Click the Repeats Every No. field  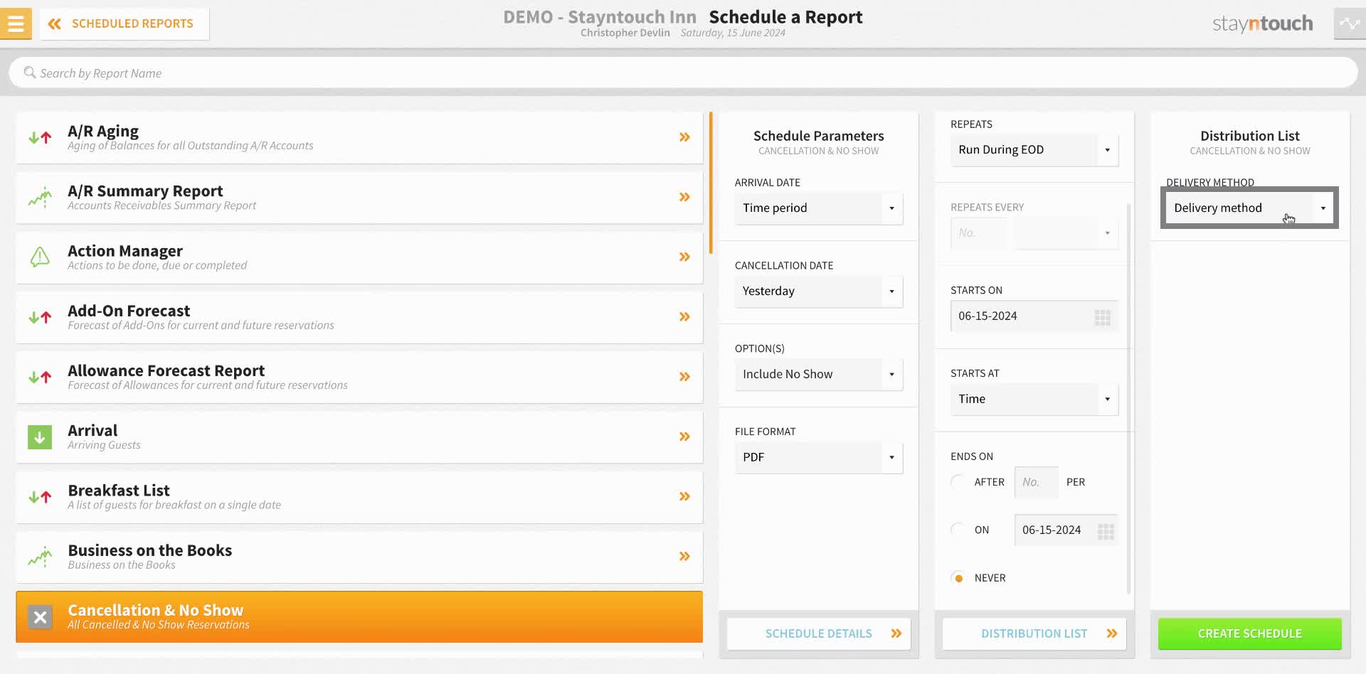point(979,233)
